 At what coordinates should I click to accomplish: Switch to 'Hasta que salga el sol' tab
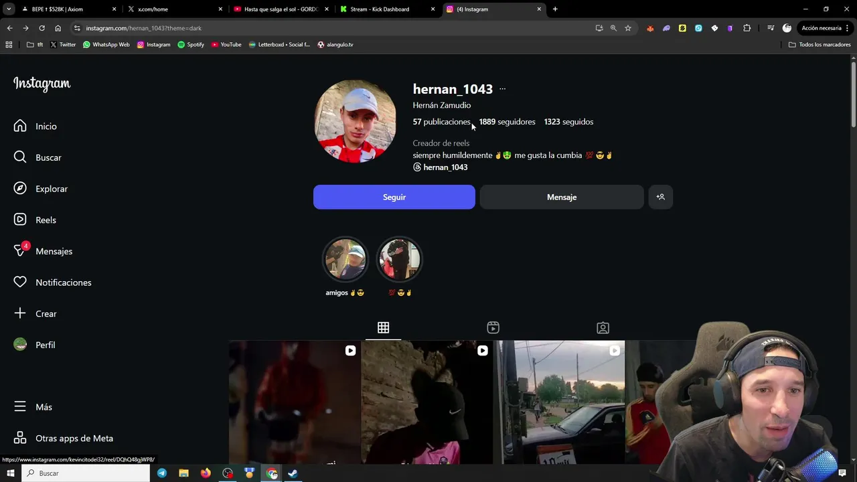280,9
